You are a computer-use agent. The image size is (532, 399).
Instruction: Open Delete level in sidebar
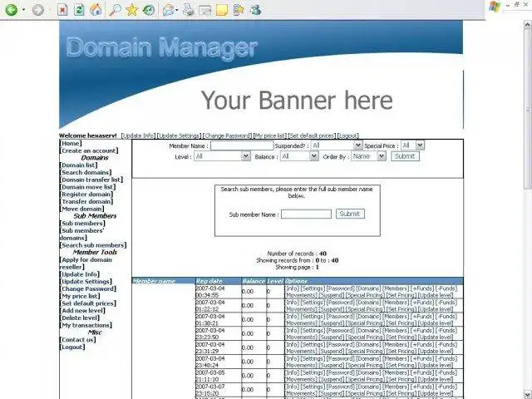[x=80, y=318]
